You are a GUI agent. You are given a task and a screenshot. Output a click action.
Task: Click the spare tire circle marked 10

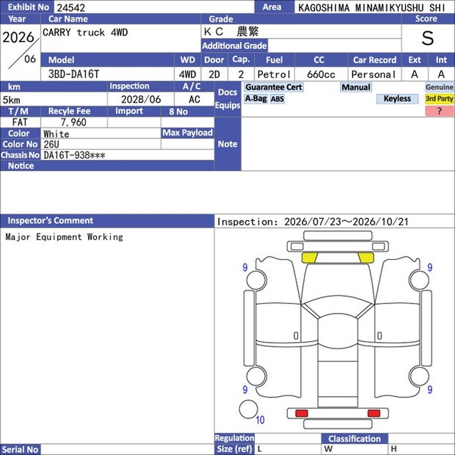[249, 409]
